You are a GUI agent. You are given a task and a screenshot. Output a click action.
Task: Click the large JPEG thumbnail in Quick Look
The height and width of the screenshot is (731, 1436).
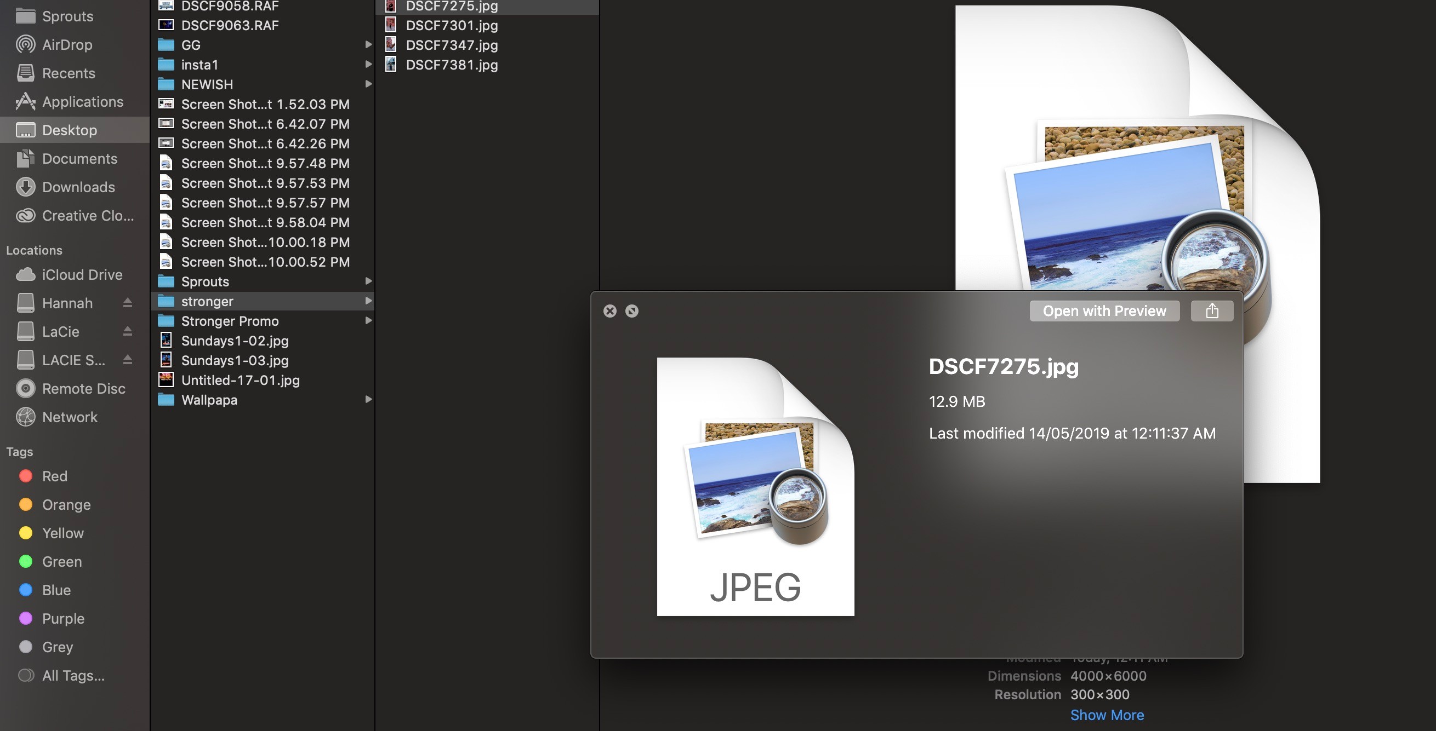click(x=755, y=486)
